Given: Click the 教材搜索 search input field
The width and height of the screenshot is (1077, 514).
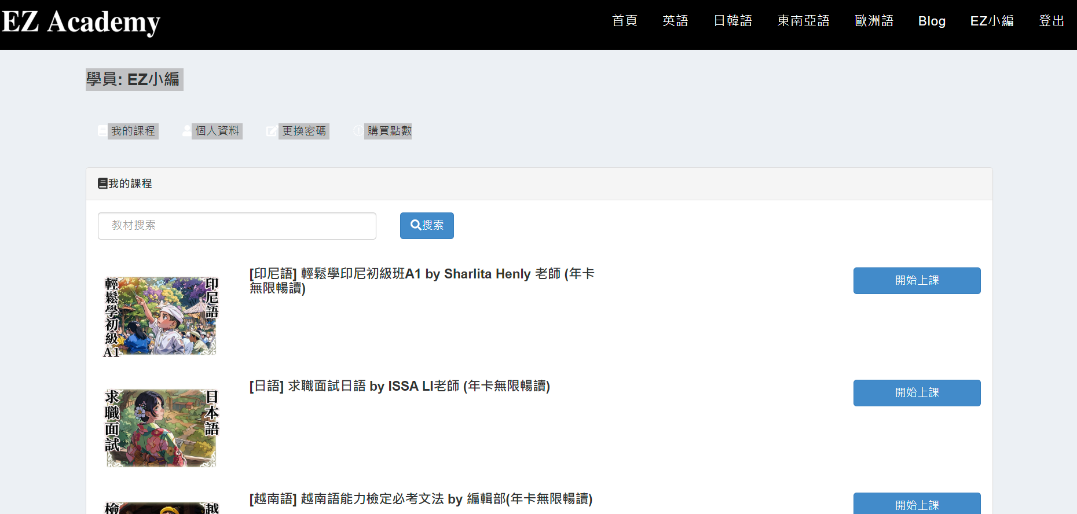Looking at the screenshot, I should [x=237, y=226].
